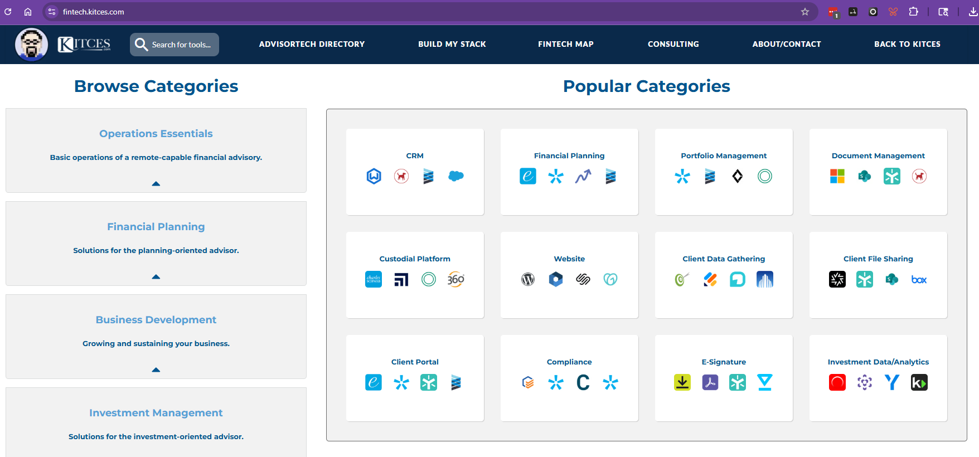Click the green circle icon in Portfolio Management

[765, 176]
